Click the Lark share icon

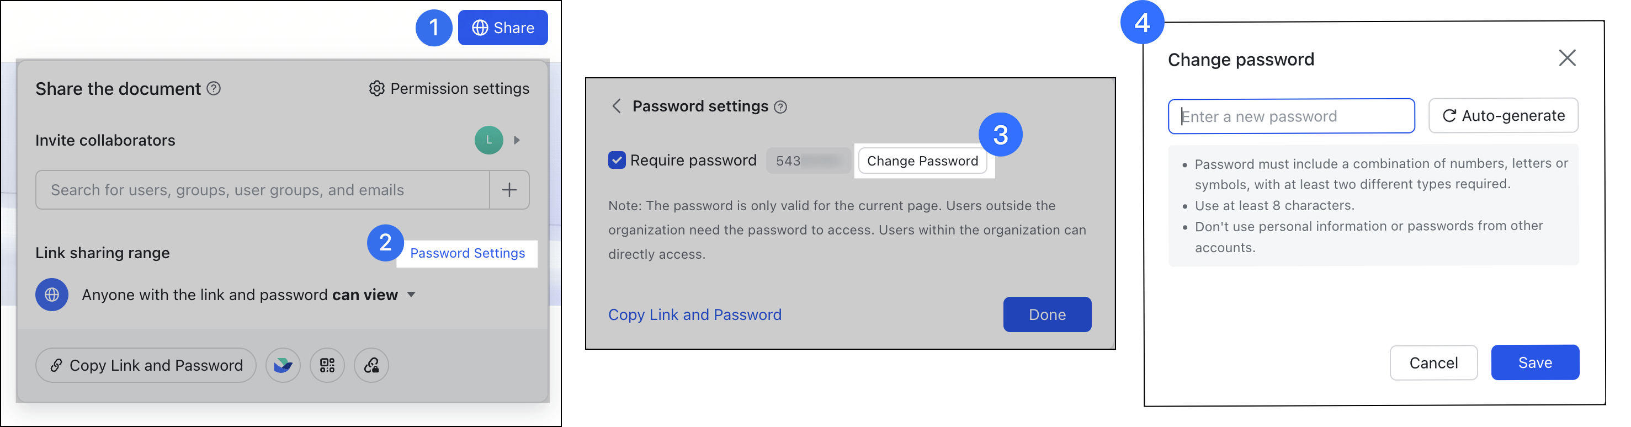(x=283, y=365)
